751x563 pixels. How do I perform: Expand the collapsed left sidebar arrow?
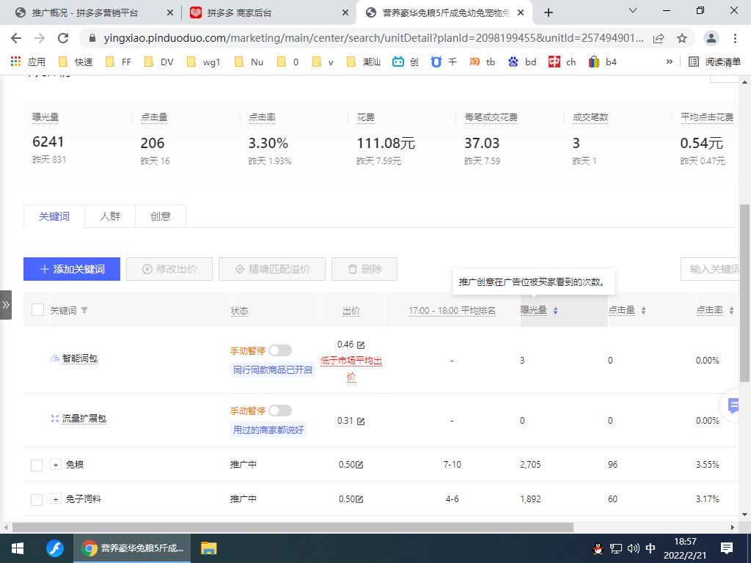click(6, 304)
